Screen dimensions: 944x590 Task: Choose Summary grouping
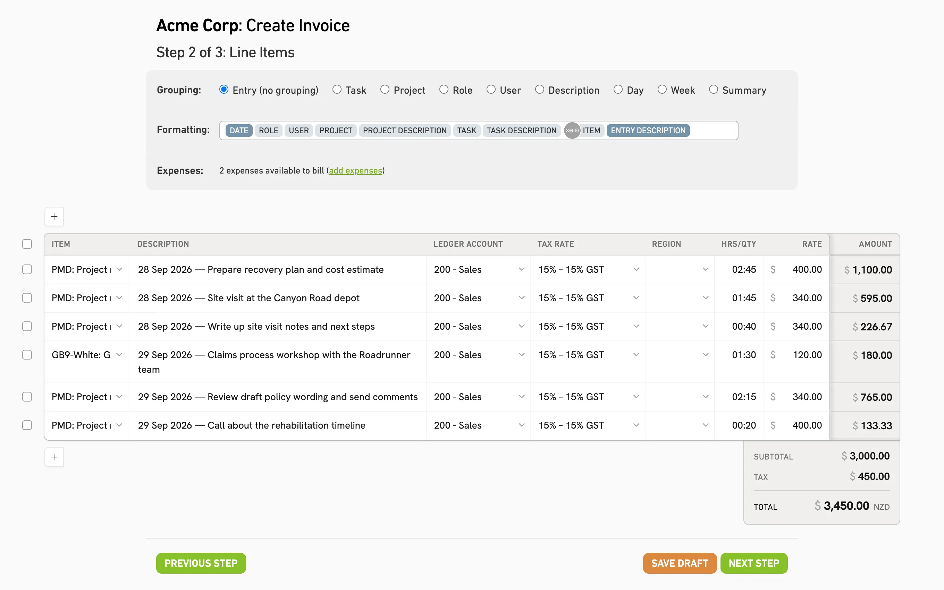[x=714, y=90]
